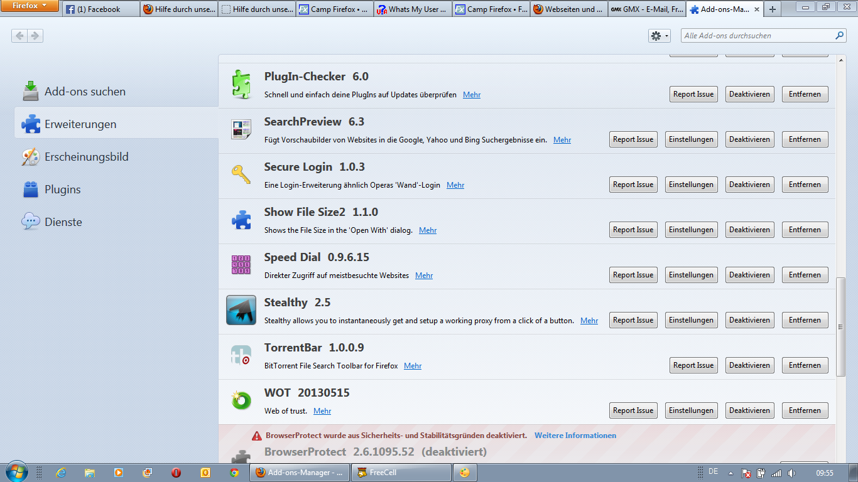Image resolution: width=858 pixels, height=482 pixels.
Task: Open a new tab with the plus button
Action: pos(773,9)
